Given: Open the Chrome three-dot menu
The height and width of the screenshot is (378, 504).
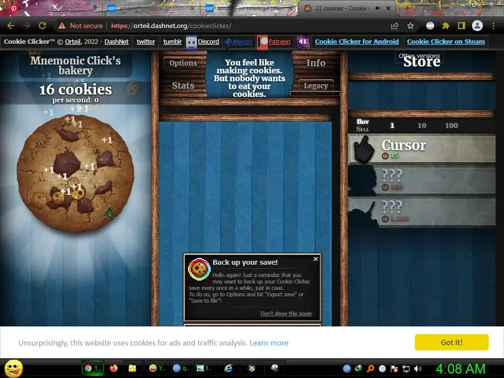Looking at the screenshot, I should coord(493,26).
